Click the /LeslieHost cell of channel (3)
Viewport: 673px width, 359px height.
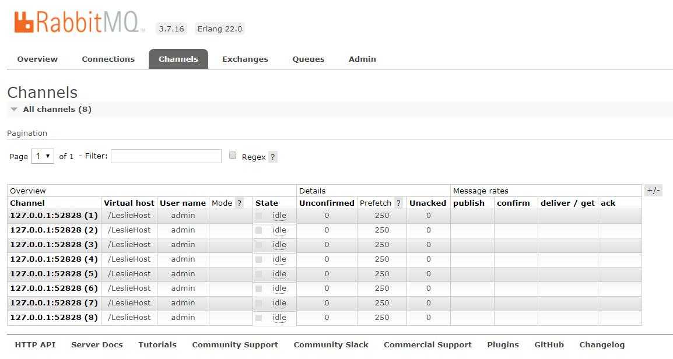point(129,244)
